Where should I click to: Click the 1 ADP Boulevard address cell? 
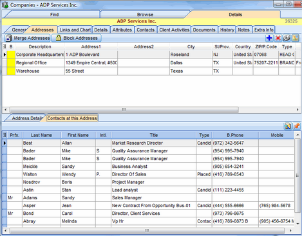tap(91, 55)
